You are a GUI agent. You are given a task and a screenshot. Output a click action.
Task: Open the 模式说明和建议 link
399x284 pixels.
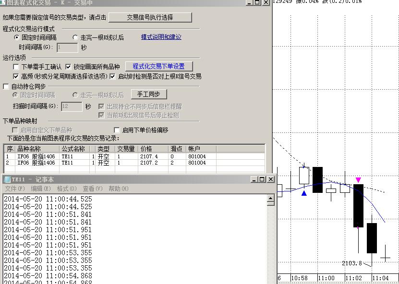[x=161, y=37]
